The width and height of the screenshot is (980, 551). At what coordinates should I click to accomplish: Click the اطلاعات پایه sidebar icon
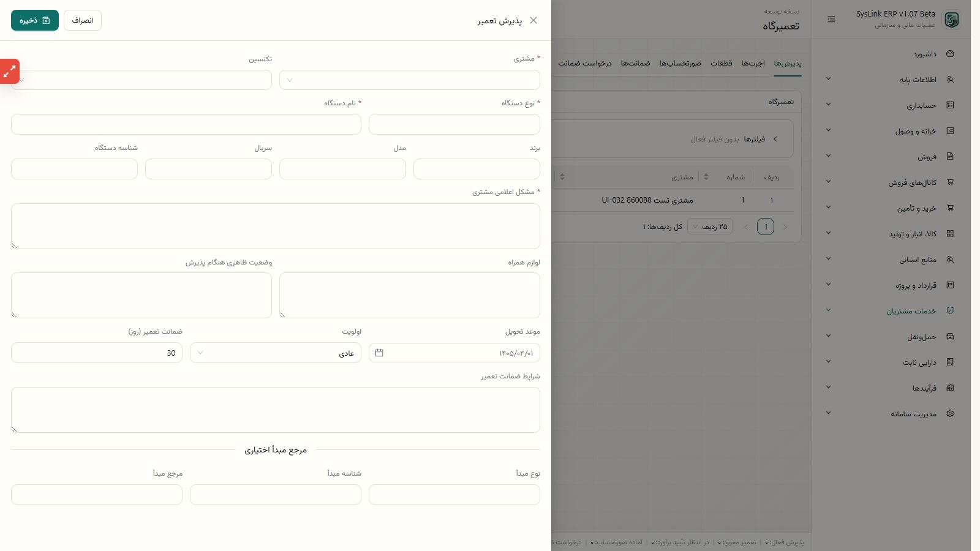950,80
